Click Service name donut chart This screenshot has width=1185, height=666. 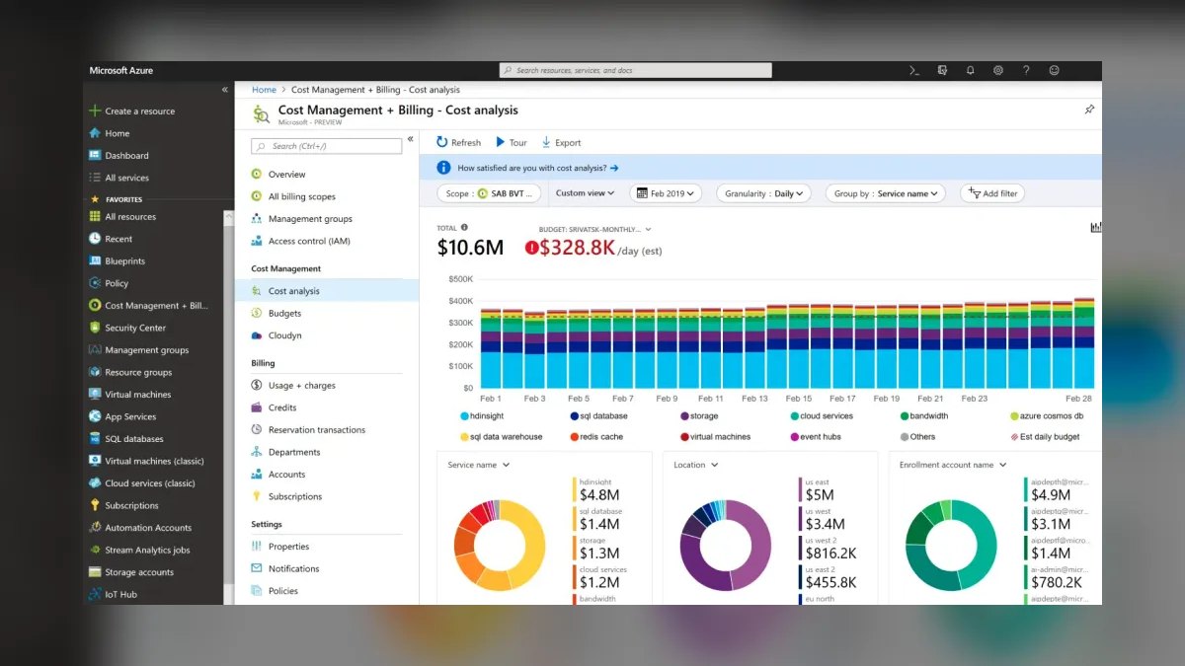[x=499, y=546]
